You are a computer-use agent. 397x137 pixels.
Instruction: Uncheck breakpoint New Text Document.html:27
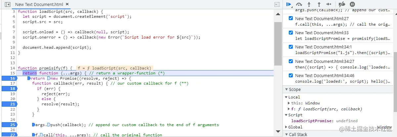point(291,18)
